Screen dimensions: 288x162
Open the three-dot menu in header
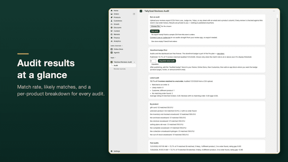tap(274, 11)
